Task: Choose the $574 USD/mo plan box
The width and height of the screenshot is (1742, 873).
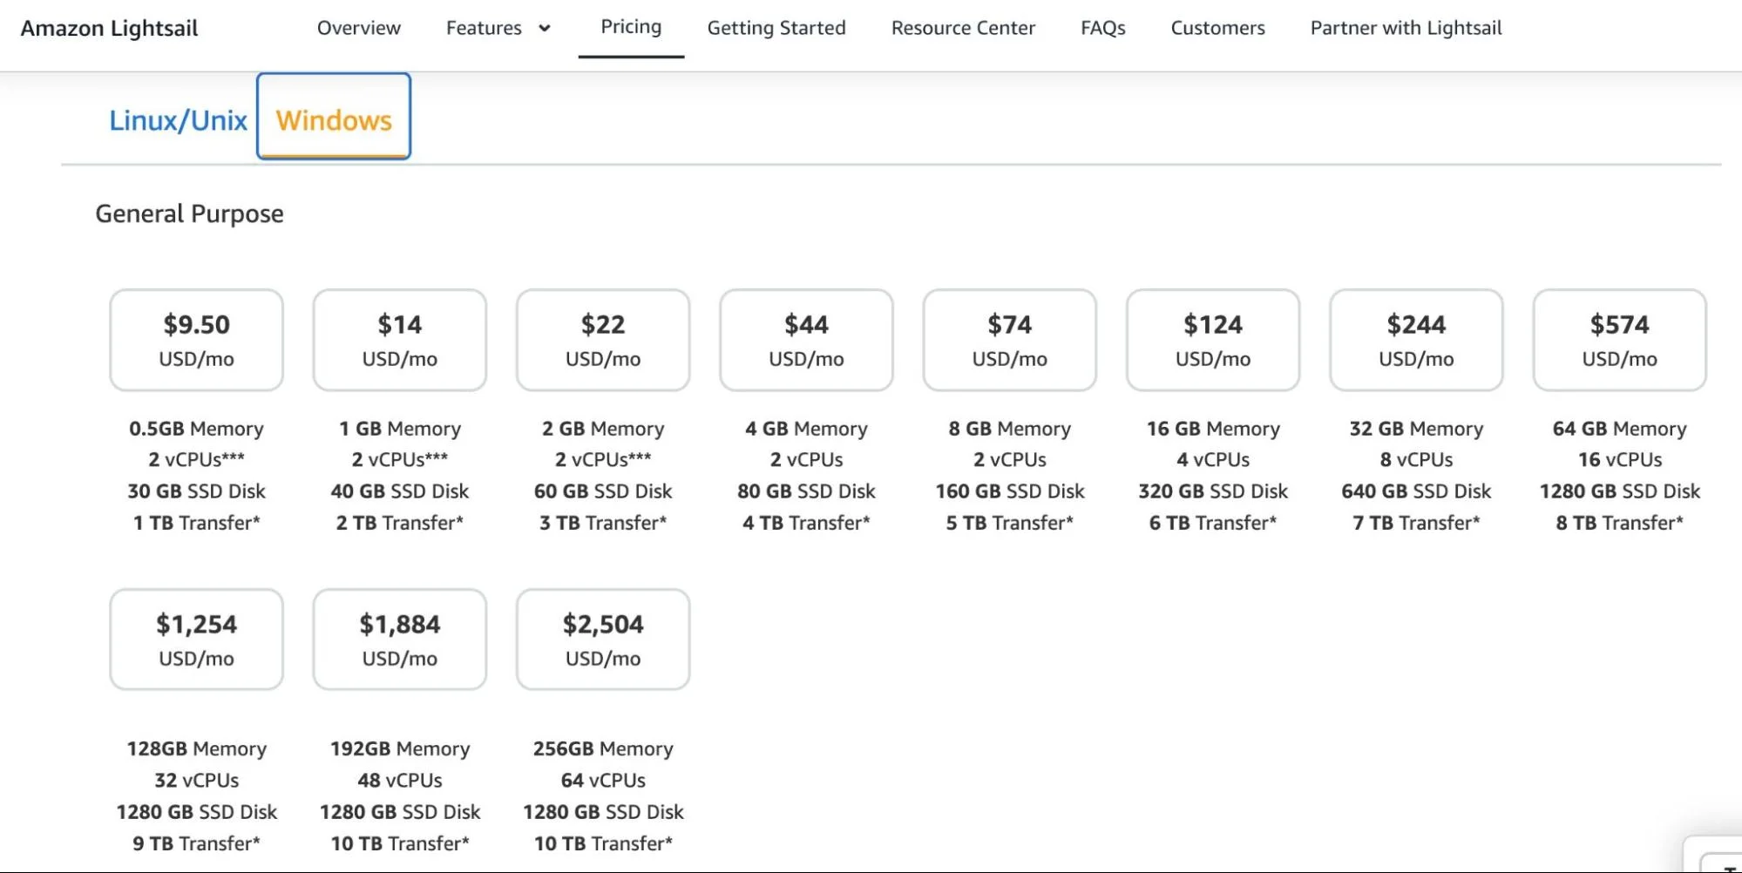Action: (x=1619, y=340)
